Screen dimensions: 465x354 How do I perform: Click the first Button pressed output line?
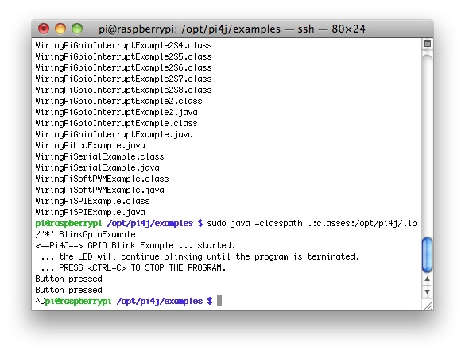[x=68, y=279]
